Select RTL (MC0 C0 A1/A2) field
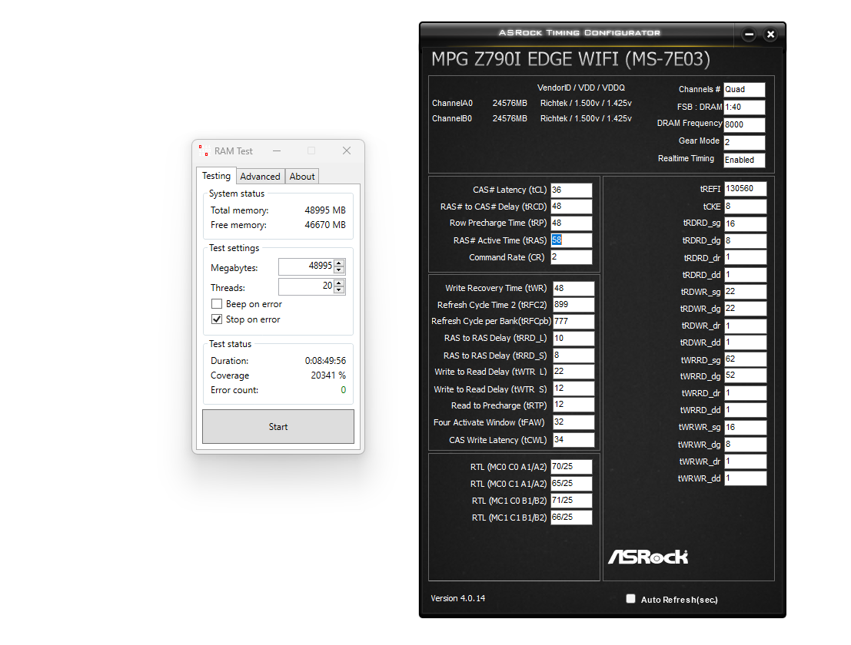The width and height of the screenshot is (851, 645). 571,467
